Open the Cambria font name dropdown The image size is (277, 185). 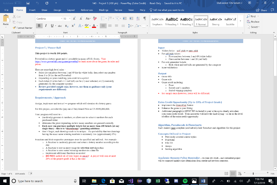coord(62,19)
